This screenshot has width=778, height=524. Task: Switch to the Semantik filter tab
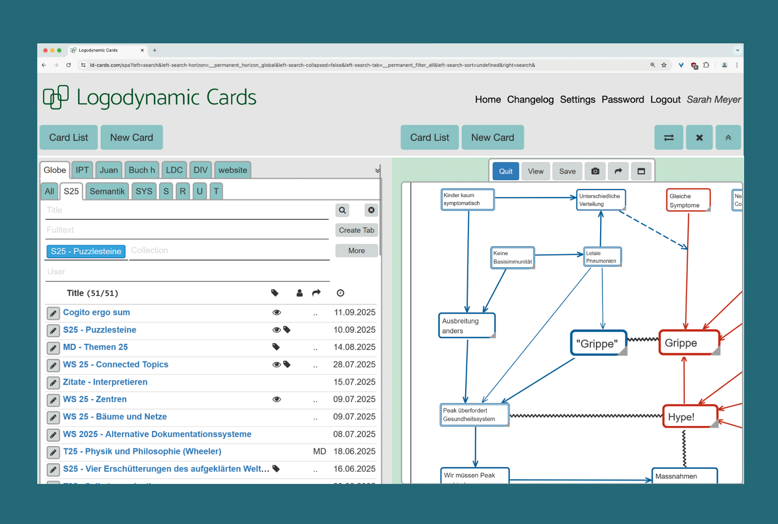[x=107, y=191]
